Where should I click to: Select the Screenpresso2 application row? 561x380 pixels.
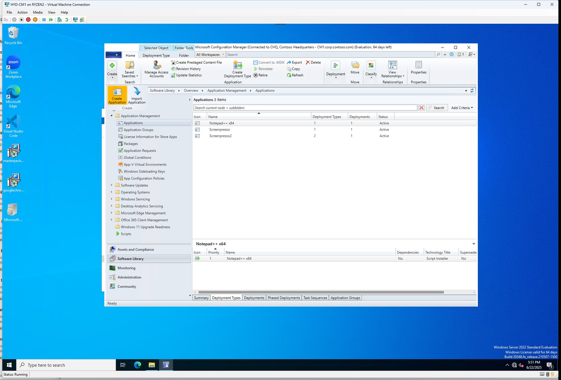click(220, 136)
